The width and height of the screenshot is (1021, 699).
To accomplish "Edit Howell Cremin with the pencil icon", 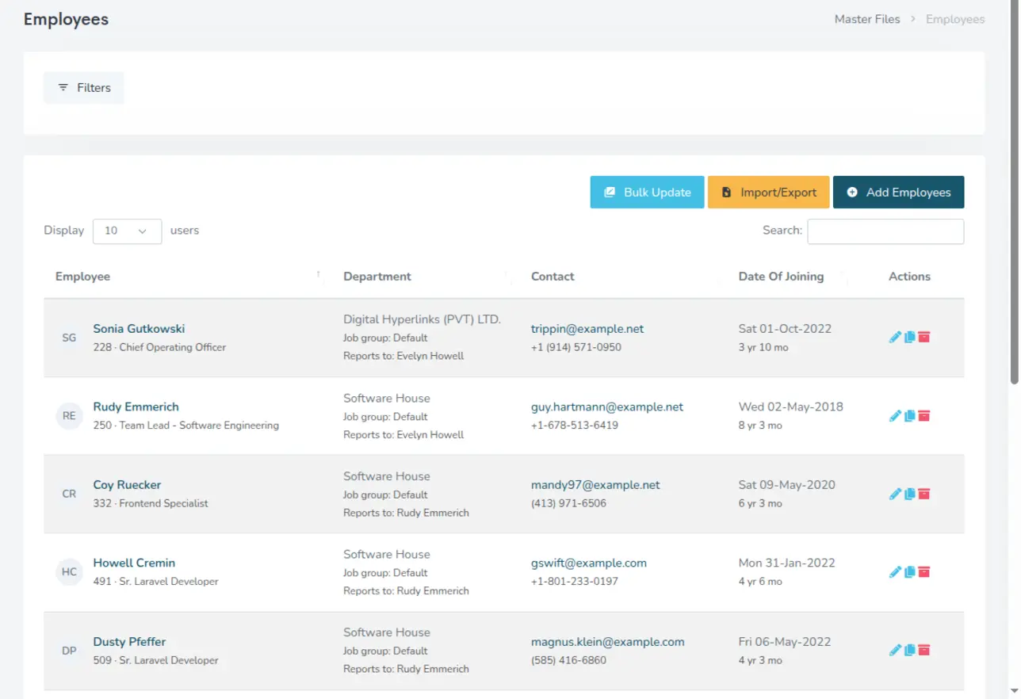I will 896,572.
